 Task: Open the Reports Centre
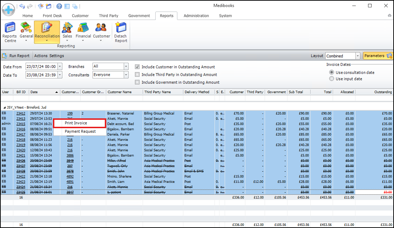coord(10,32)
